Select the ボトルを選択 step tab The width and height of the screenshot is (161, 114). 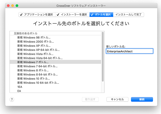point(101,15)
